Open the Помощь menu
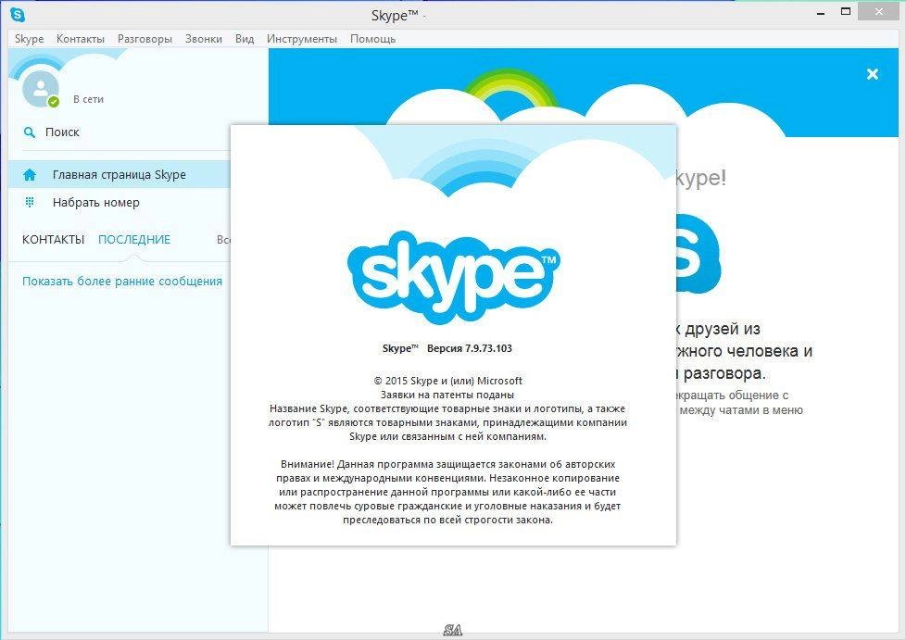The width and height of the screenshot is (906, 640). point(372,39)
